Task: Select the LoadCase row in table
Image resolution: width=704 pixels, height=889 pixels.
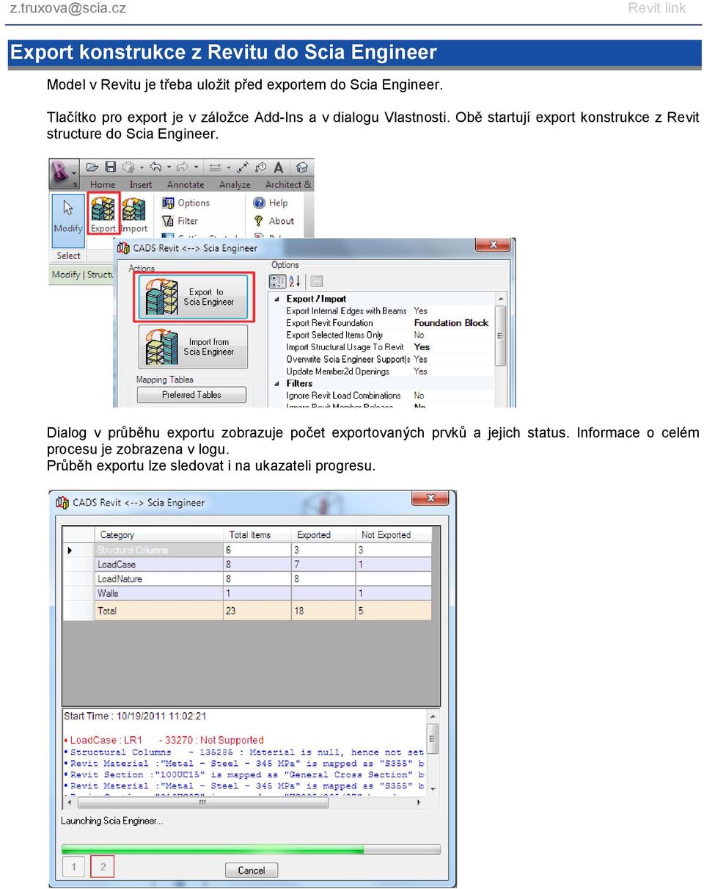Action: 248,565
